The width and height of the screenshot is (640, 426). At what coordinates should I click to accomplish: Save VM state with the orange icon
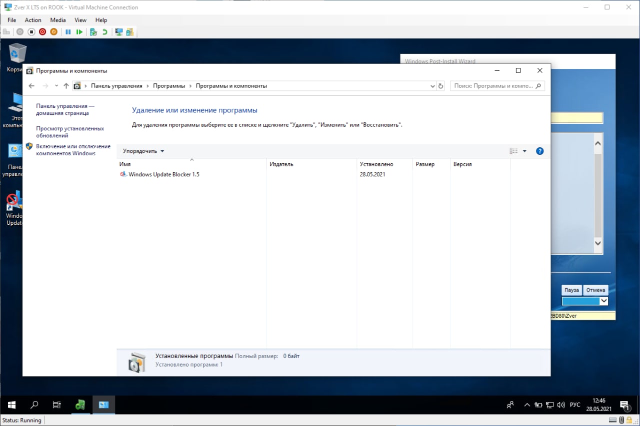pyautogui.click(x=53, y=32)
